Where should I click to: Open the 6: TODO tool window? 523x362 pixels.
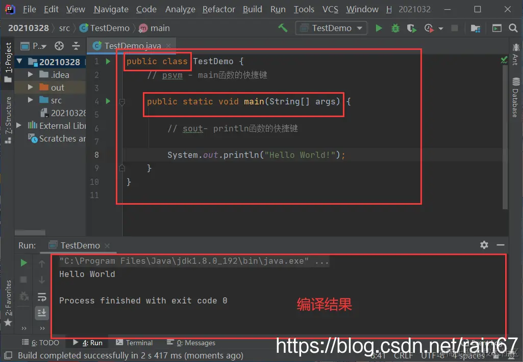(x=40, y=342)
